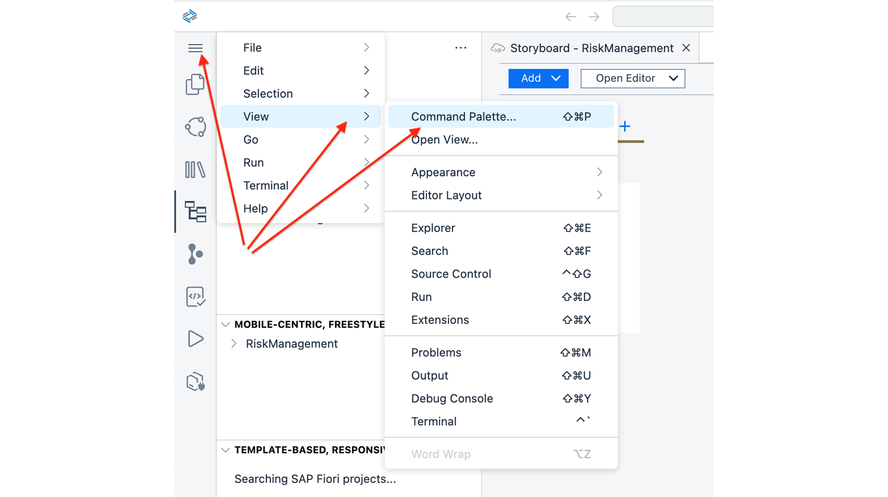Choose Run with the ⇧⌘D shortcut
Image resolution: width=888 pixels, height=497 pixels.
pyautogui.click(x=501, y=297)
